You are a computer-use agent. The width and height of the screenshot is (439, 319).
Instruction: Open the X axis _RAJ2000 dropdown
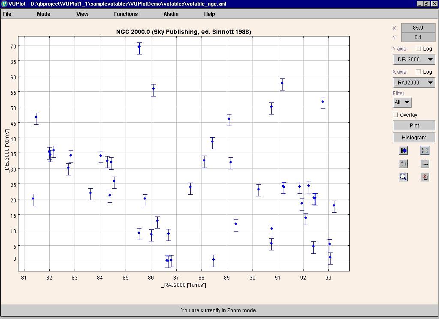click(414, 83)
